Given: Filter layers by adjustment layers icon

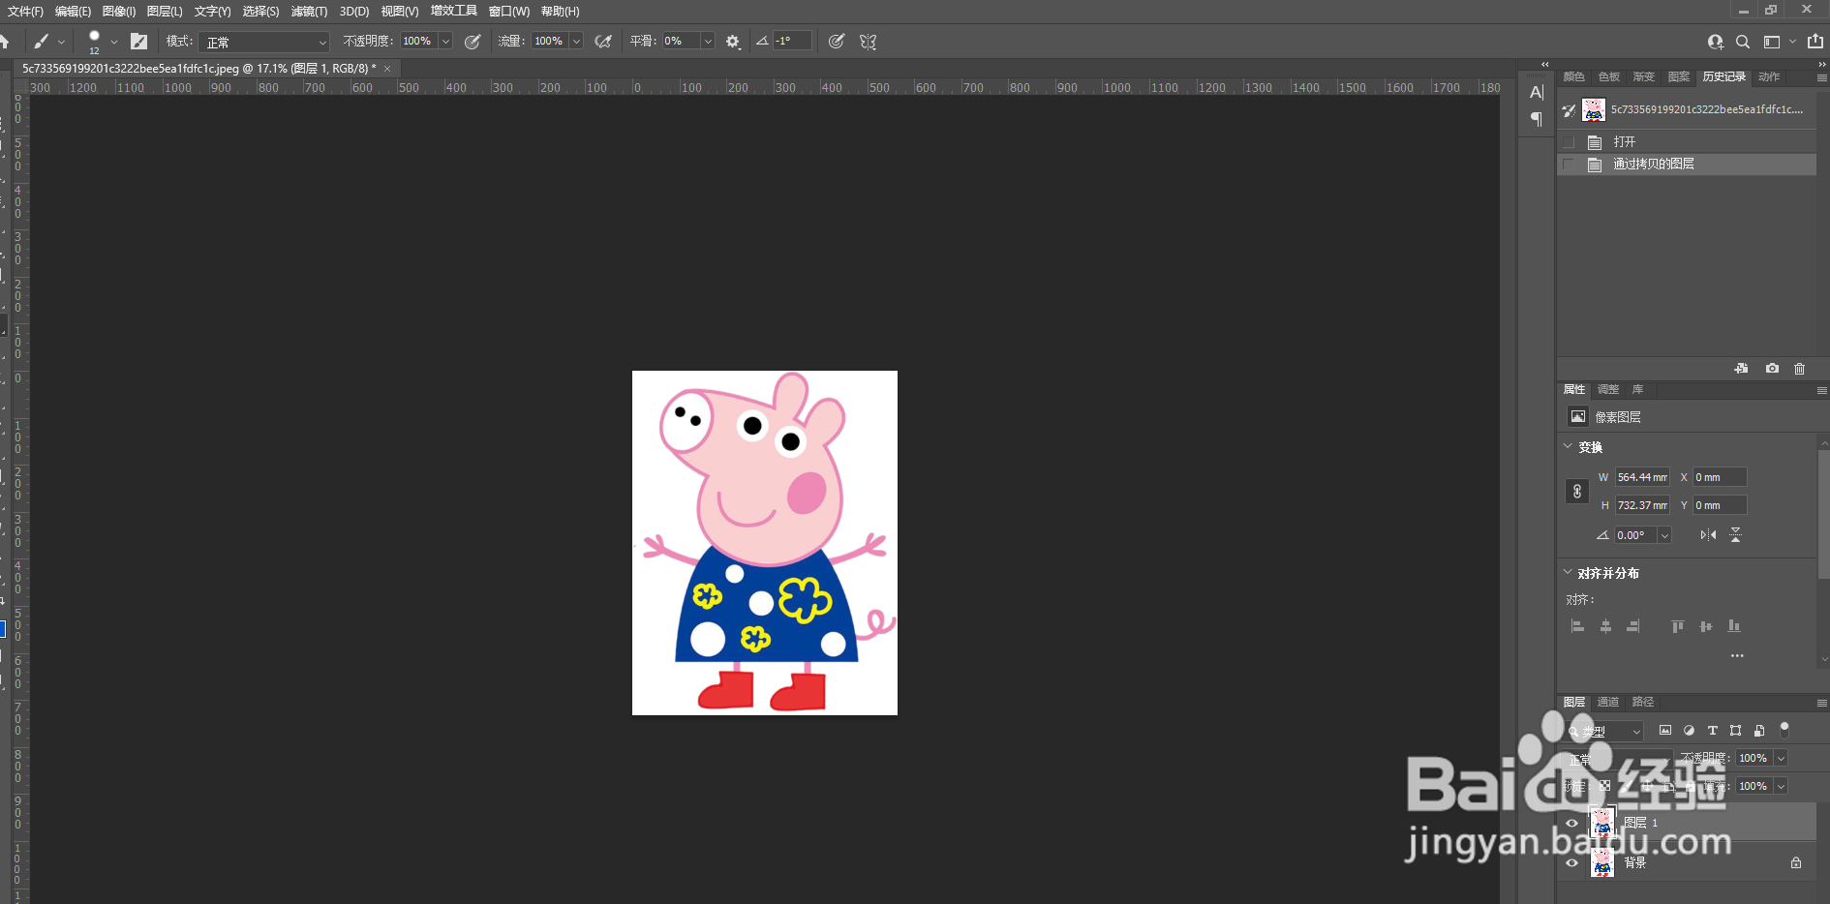Looking at the screenshot, I should (x=1689, y=731).
